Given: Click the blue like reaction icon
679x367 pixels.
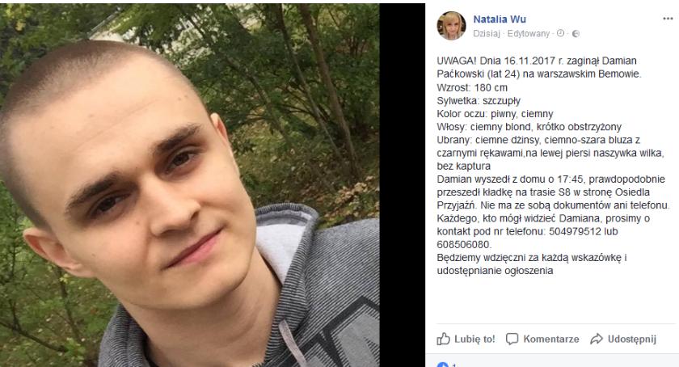Looking at the screenshot, I should (x=442, y=365).
